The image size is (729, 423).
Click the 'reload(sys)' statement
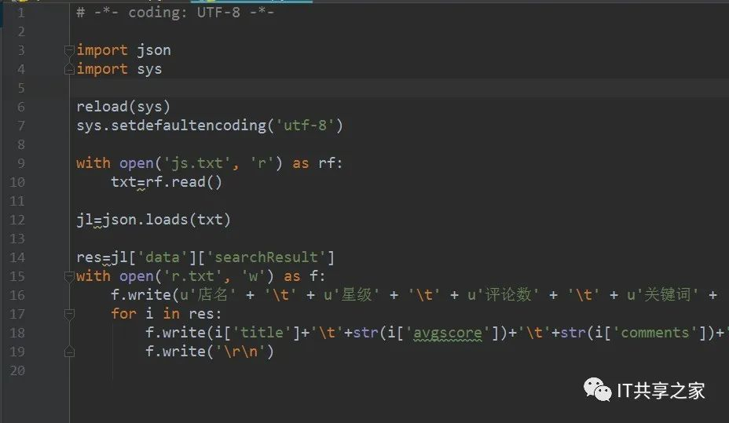tap(123, 107)
